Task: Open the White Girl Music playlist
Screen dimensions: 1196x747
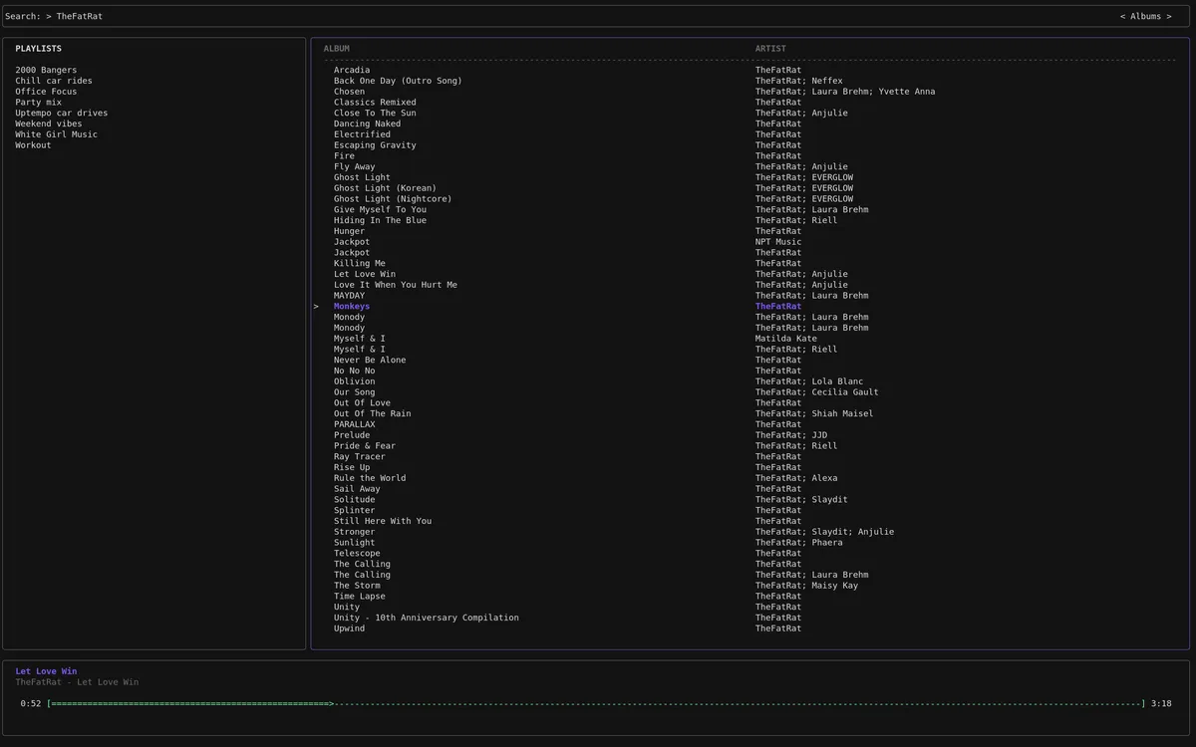Action: point(56,134)
